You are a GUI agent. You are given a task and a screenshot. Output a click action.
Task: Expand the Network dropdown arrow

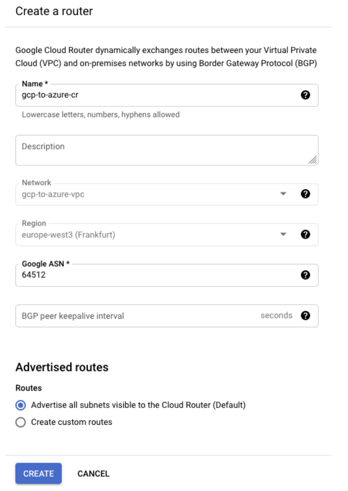pos(283,194)
